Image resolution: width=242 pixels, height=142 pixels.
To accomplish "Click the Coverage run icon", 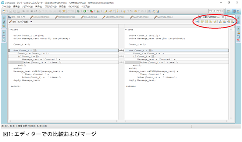I will pos(92,11).
